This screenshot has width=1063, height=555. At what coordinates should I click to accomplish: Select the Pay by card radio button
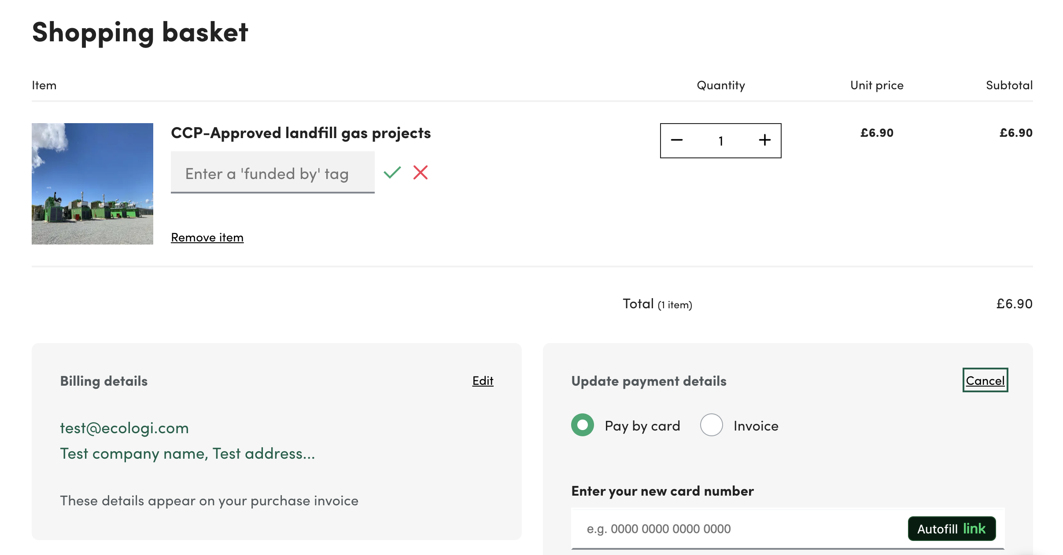pyautogui.click(x=583, y=425)
